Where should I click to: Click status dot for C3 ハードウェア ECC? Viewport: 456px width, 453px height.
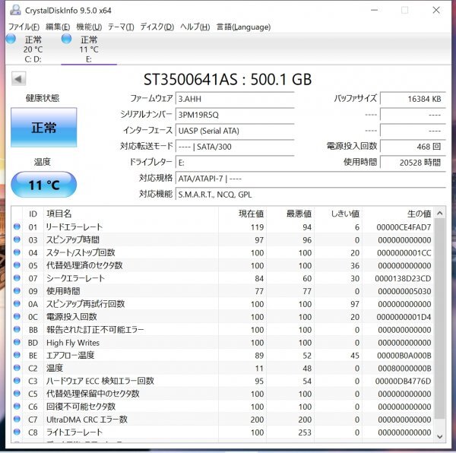(x=17, y=381)
